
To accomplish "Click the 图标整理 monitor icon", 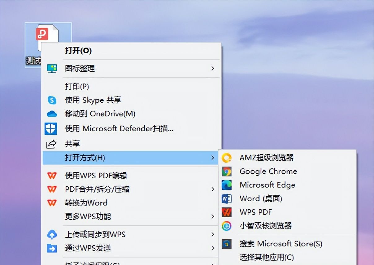I will [52, 68].
